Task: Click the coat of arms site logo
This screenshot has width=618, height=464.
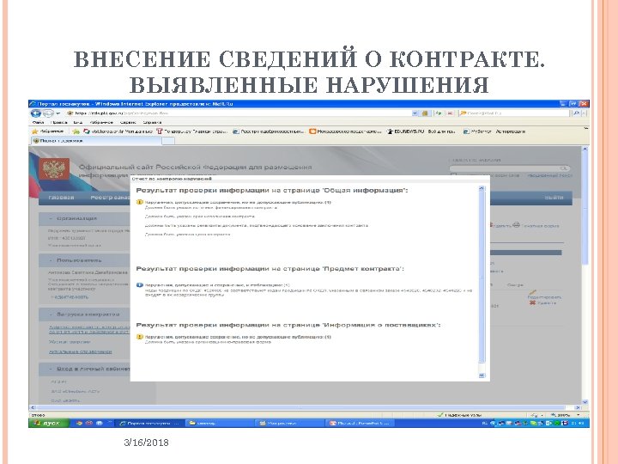Action: pyautogui.click(x=53, y=169)
